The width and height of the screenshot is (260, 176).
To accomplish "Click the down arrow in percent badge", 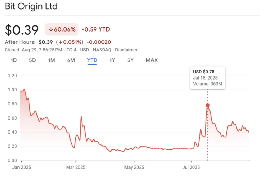I will point(51,29).
